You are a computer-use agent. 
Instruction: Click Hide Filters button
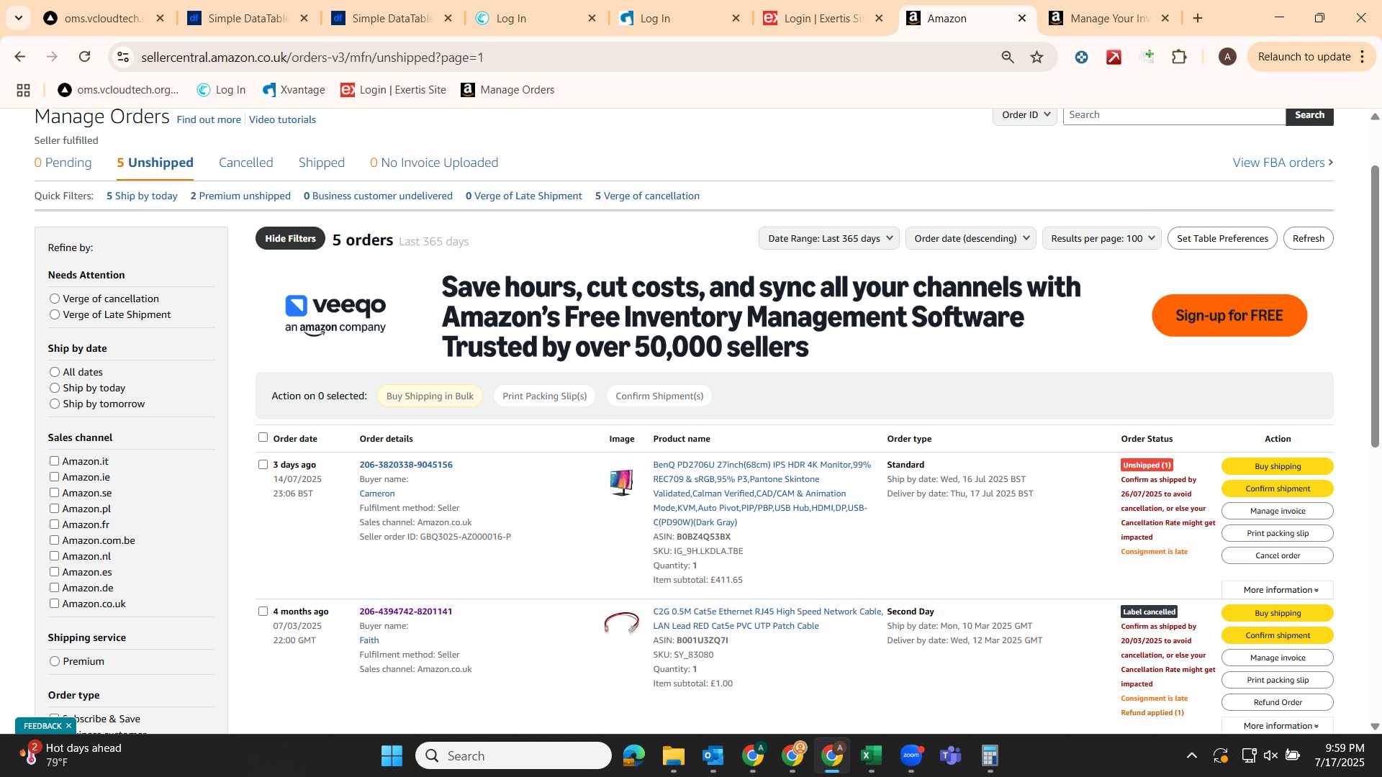290,238
